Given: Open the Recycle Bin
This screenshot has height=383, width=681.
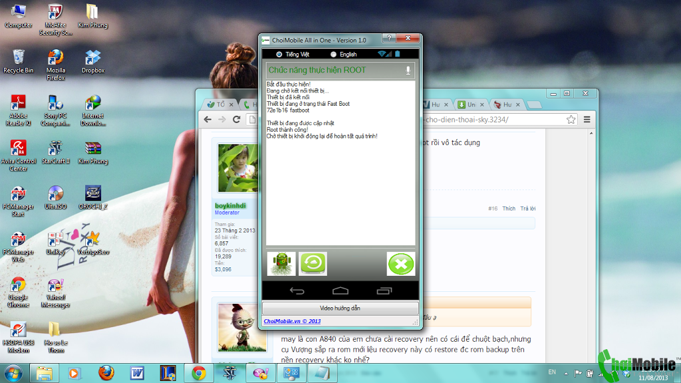Looking at the screenshot, I should (x=18, y=62).
